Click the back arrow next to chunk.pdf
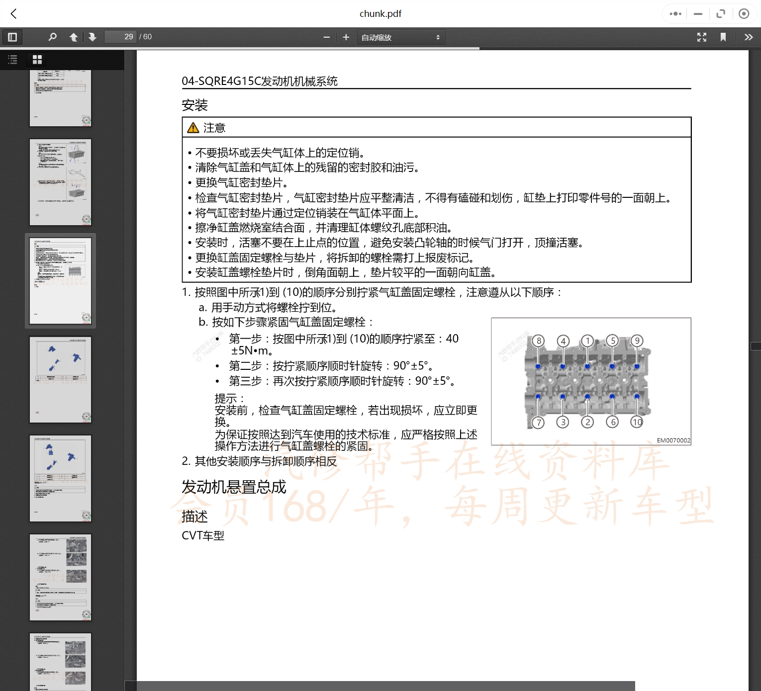This screenshot has width=761, height=691. tap(13, 13)
